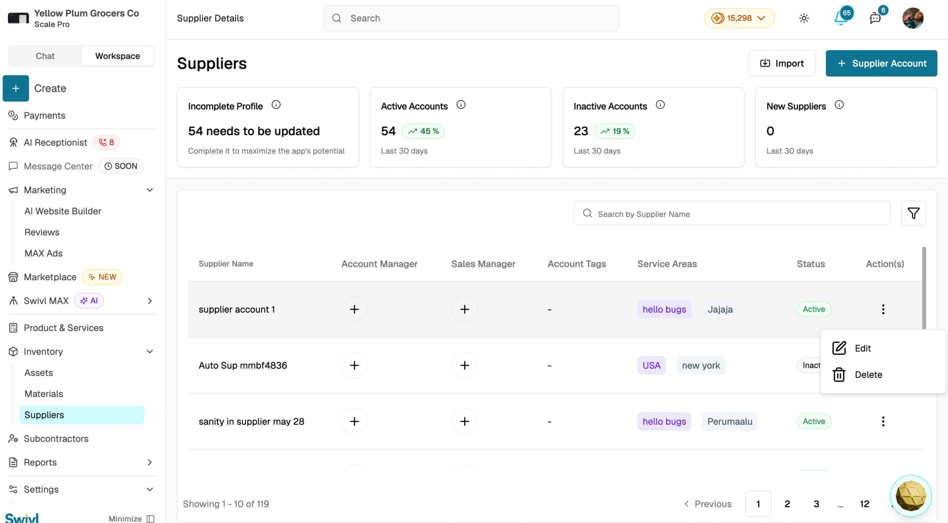Toggle the light/dark theme sun icon

(x=804, y=18)
